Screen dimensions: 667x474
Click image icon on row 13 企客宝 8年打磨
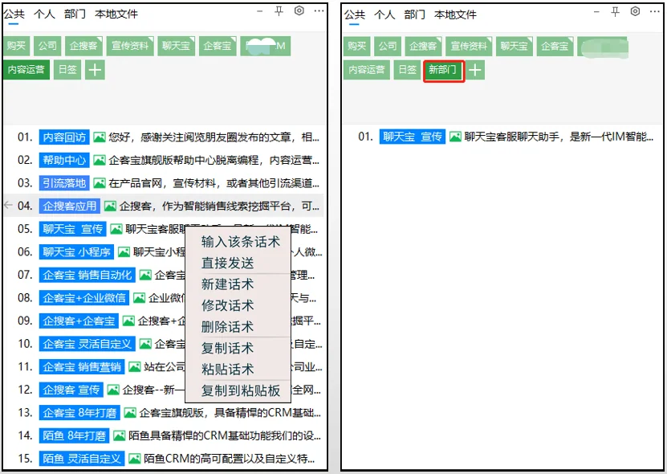(x=130, y=413)
